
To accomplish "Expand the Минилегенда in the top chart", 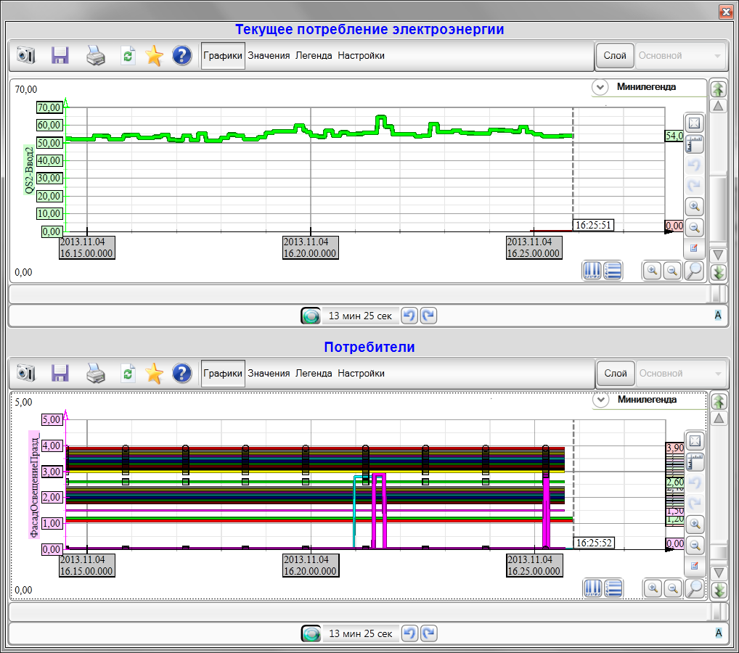I will (600, 87).
